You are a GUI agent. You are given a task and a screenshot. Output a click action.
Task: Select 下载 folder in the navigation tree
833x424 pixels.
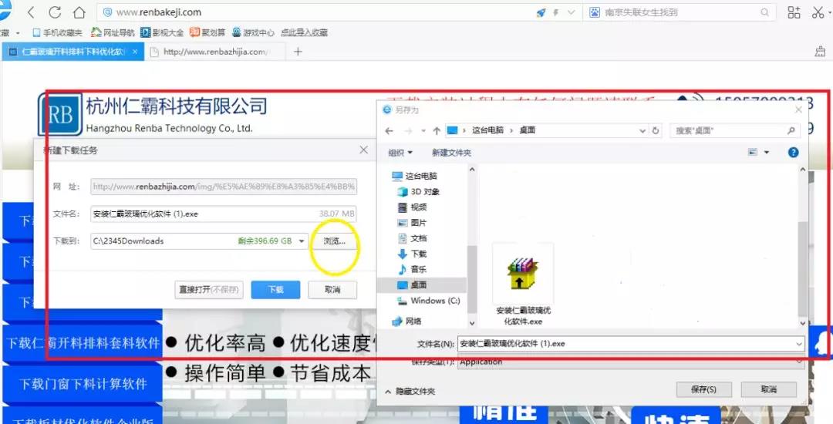412,254
